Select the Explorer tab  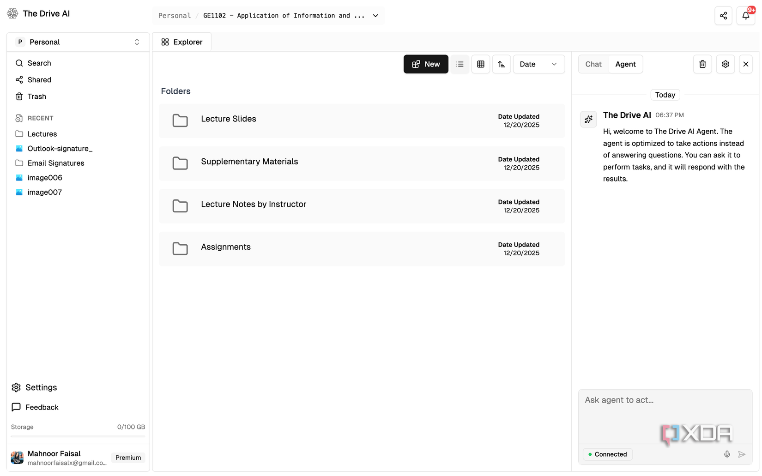coord(182,42)
